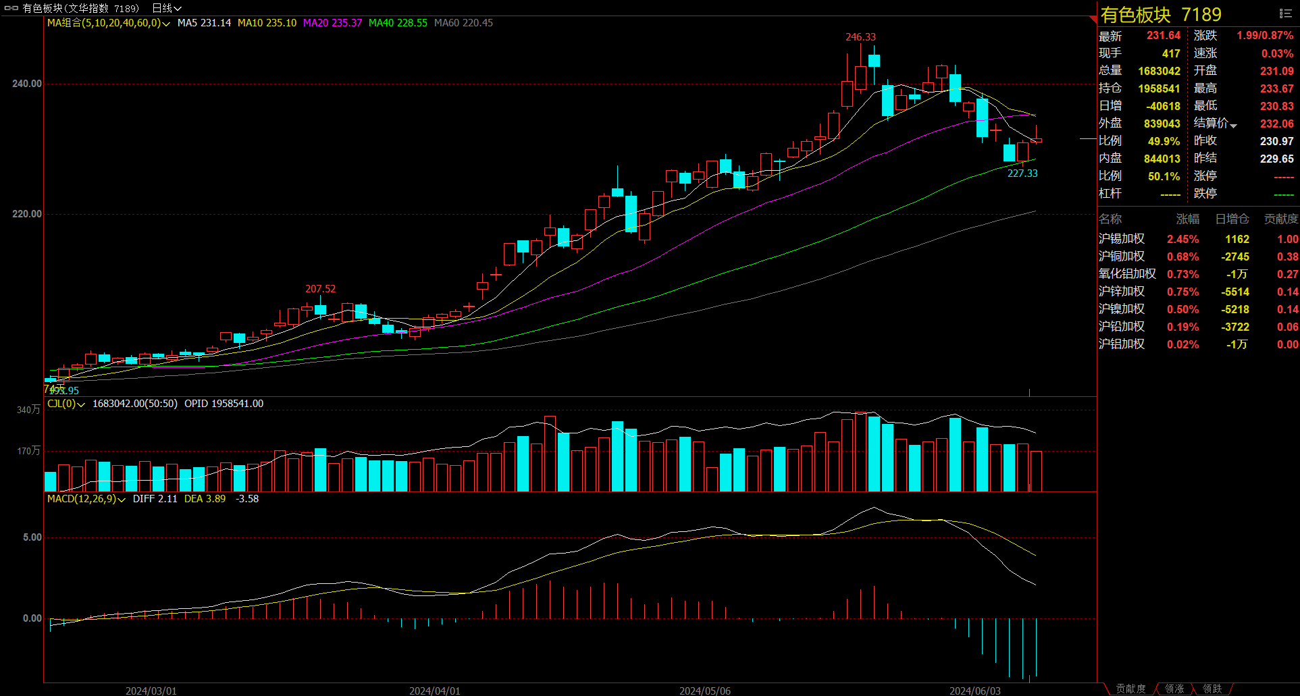Sort by 日增仓 column header
Image resolution: width=1300 pixels, height=696 pixels.
(x=1232, y=219)
